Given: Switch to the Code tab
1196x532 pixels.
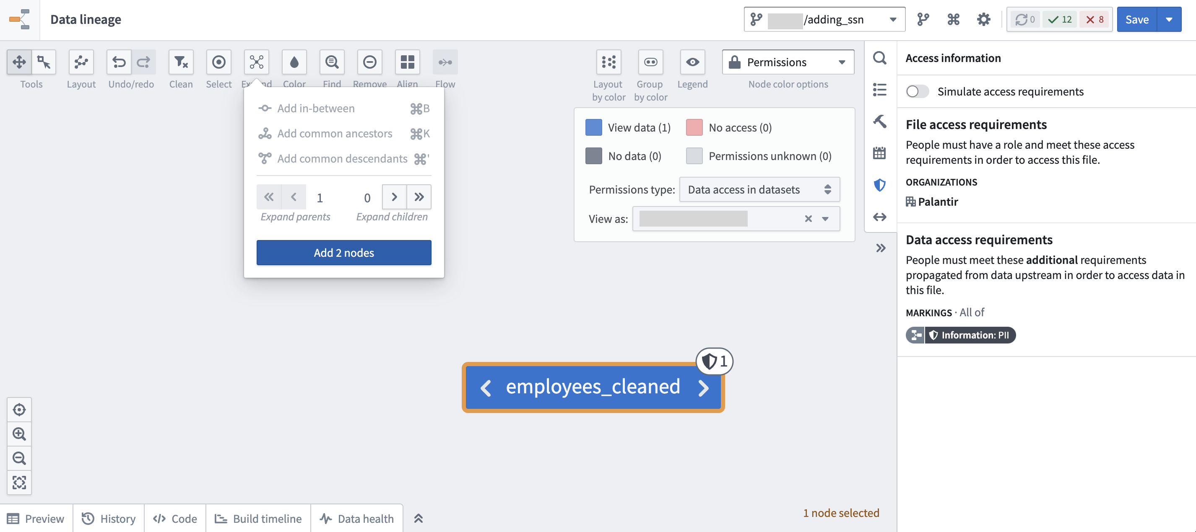Looking at the screenshot, I should point(175,519).
